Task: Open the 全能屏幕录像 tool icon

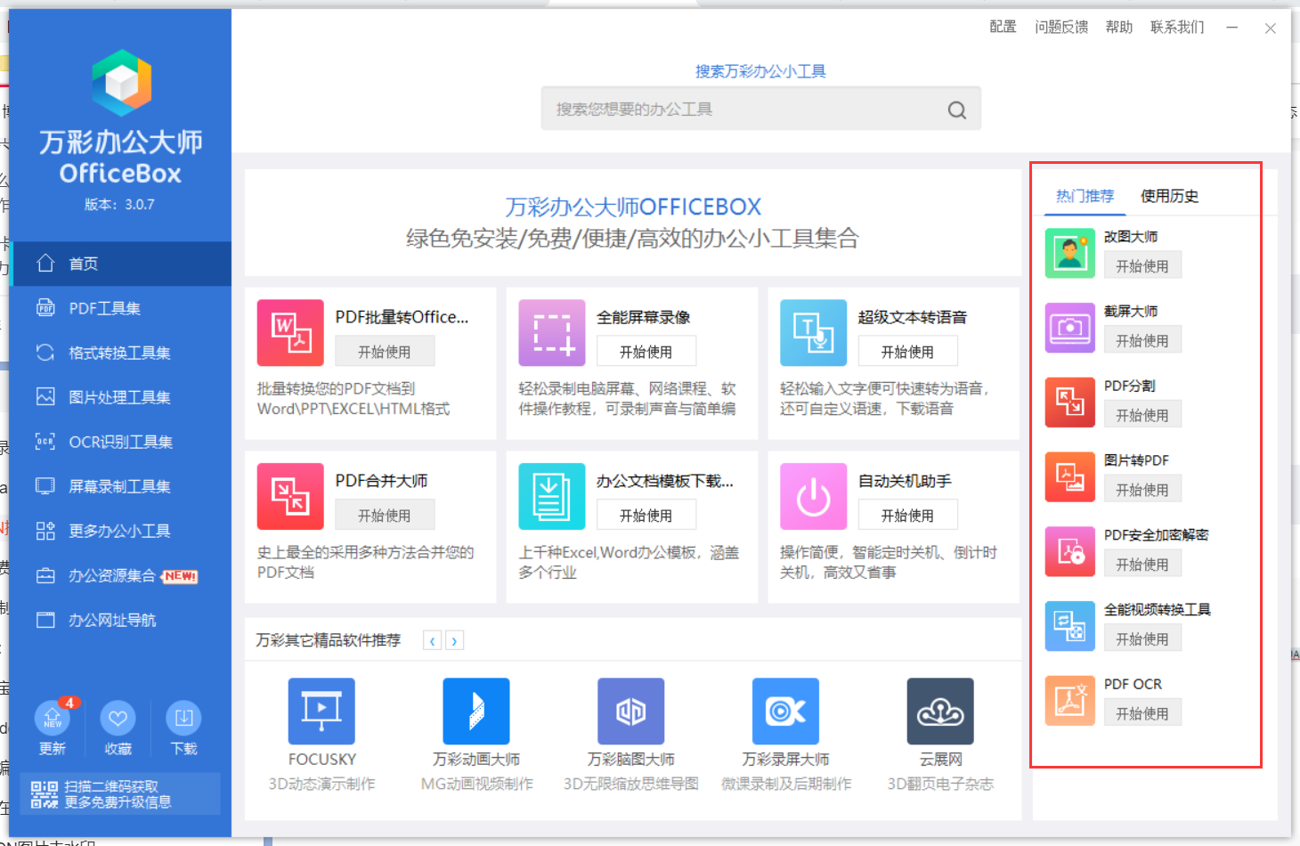Action: click(x=552, y=333)
